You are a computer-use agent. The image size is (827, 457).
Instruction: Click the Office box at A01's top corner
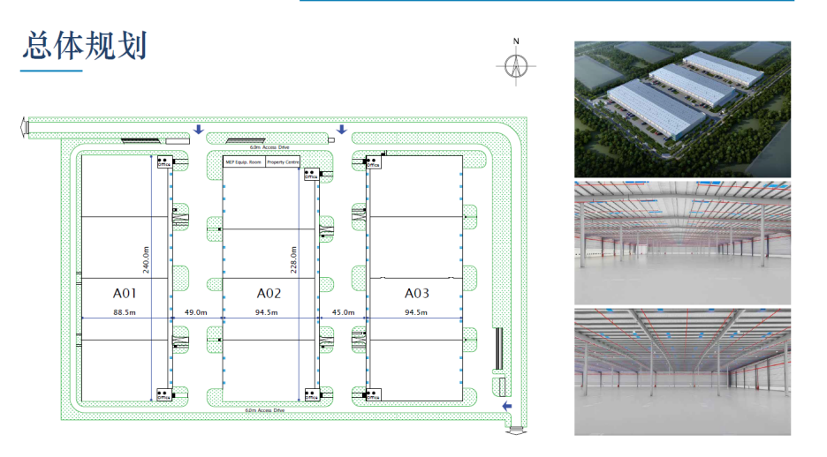(x=164, y=161)
